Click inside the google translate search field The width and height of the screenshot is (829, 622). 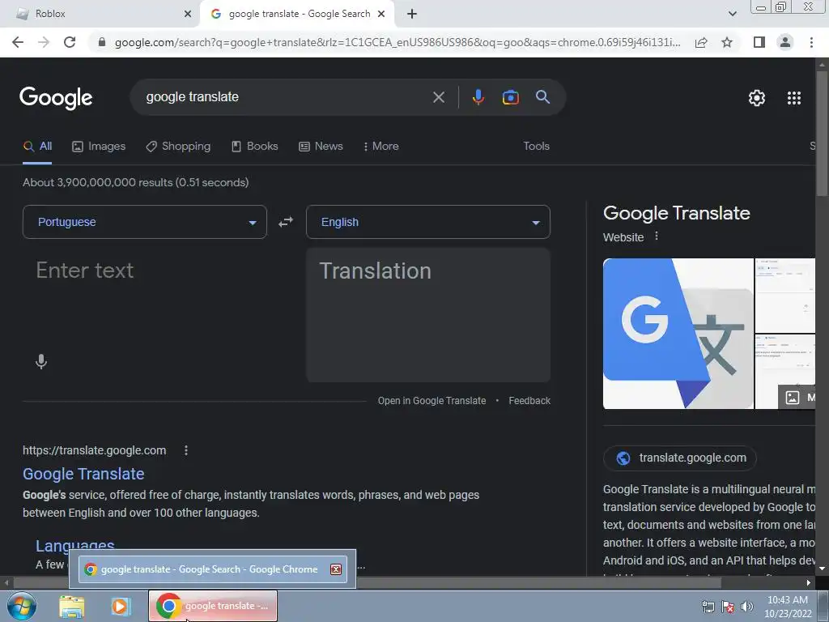(x=286, y=97)
